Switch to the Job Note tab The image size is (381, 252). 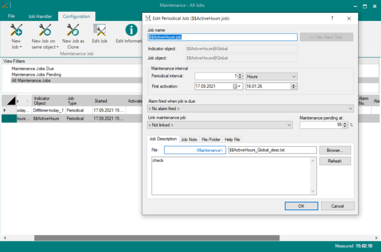point(189,139)
